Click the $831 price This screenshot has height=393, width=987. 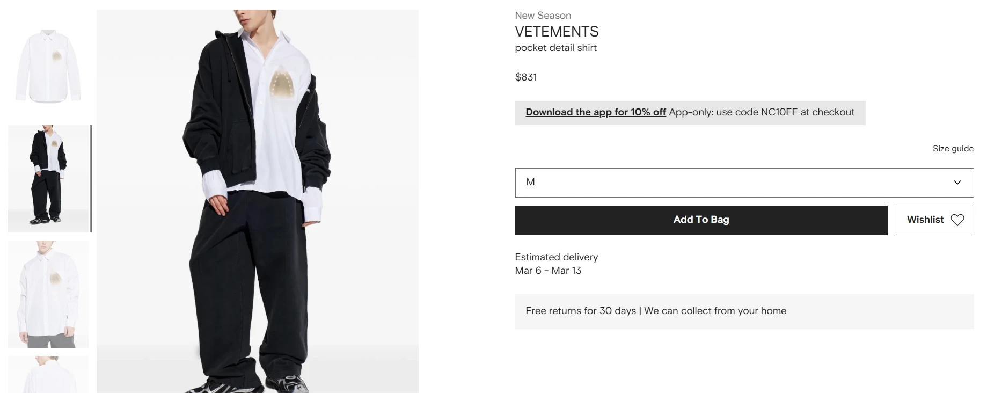[x=525, y=77]
